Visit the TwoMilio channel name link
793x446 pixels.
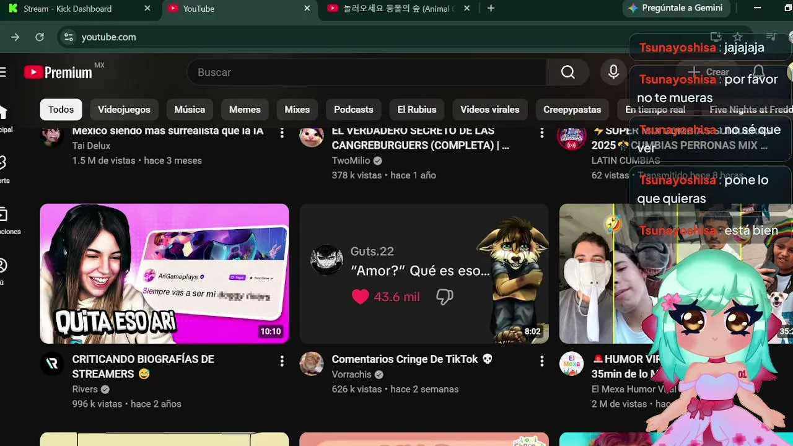(351, 160)
